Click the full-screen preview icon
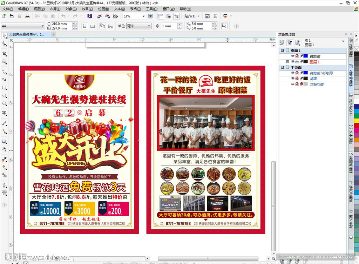The image size is (359, 264). [x=150, y=16]
